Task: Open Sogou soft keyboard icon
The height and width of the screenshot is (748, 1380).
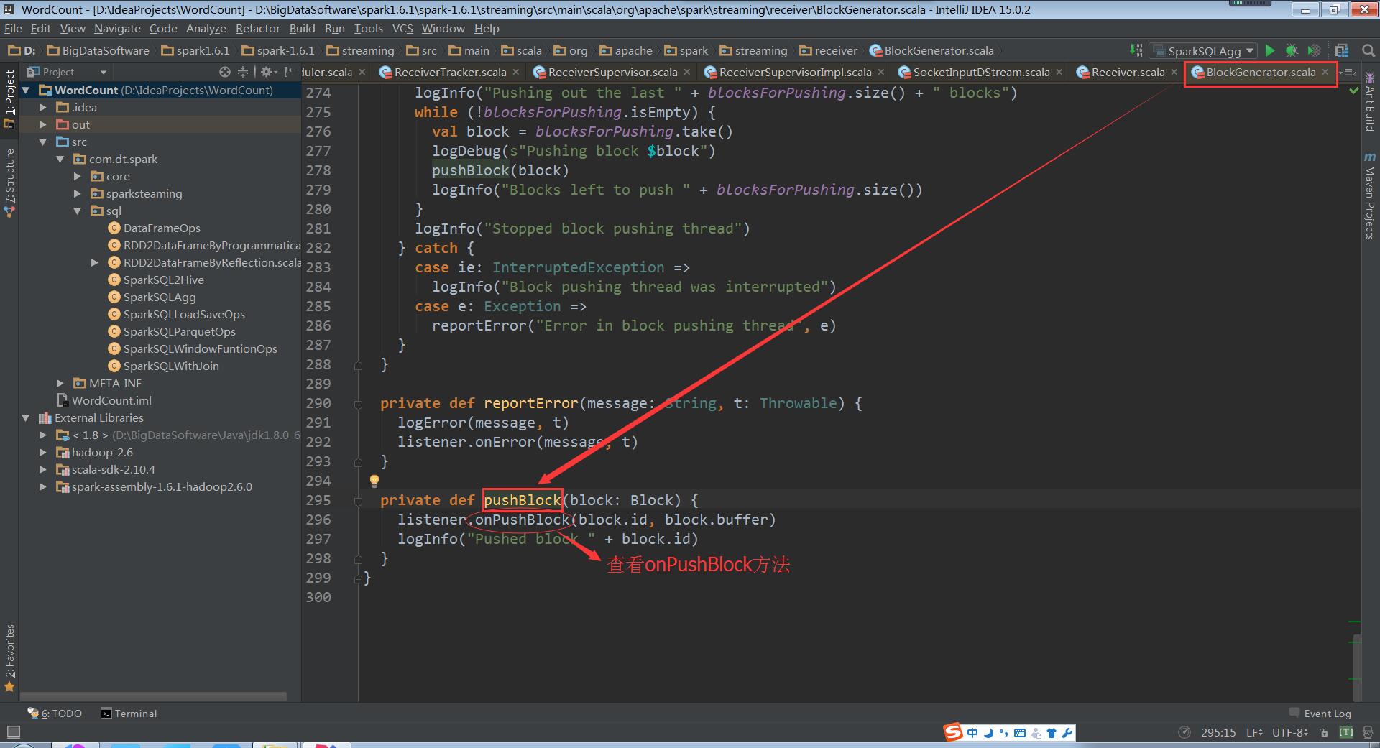Action: click(x=1020, y=733)
